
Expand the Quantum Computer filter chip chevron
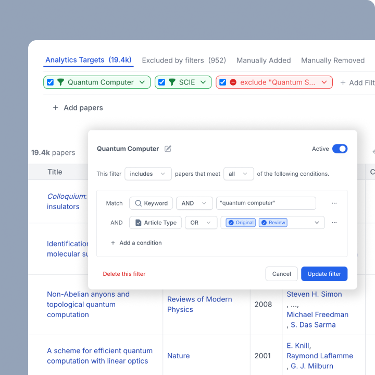tap(142, 82)
